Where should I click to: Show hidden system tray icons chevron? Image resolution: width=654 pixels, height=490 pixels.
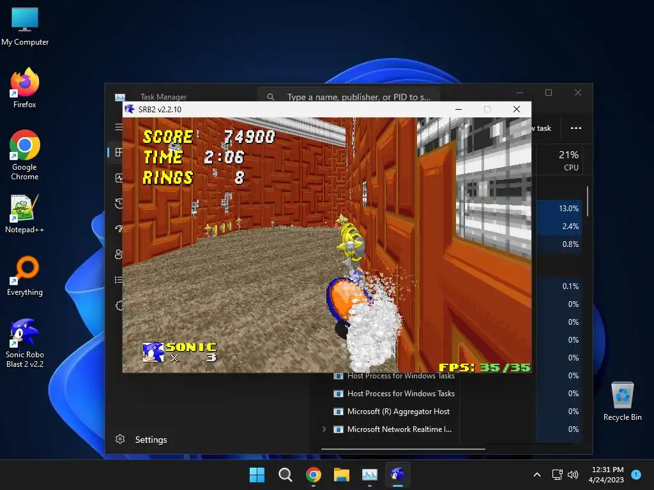point(537,475)
